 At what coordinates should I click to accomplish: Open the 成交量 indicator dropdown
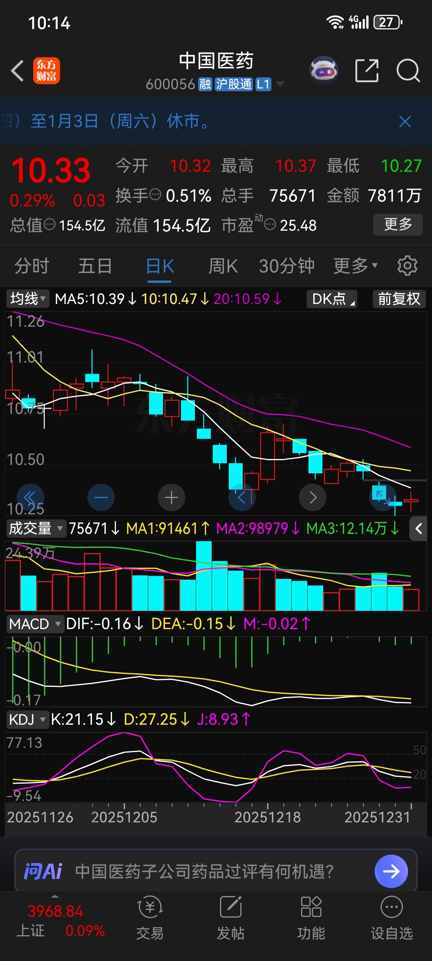coord(36,528)
